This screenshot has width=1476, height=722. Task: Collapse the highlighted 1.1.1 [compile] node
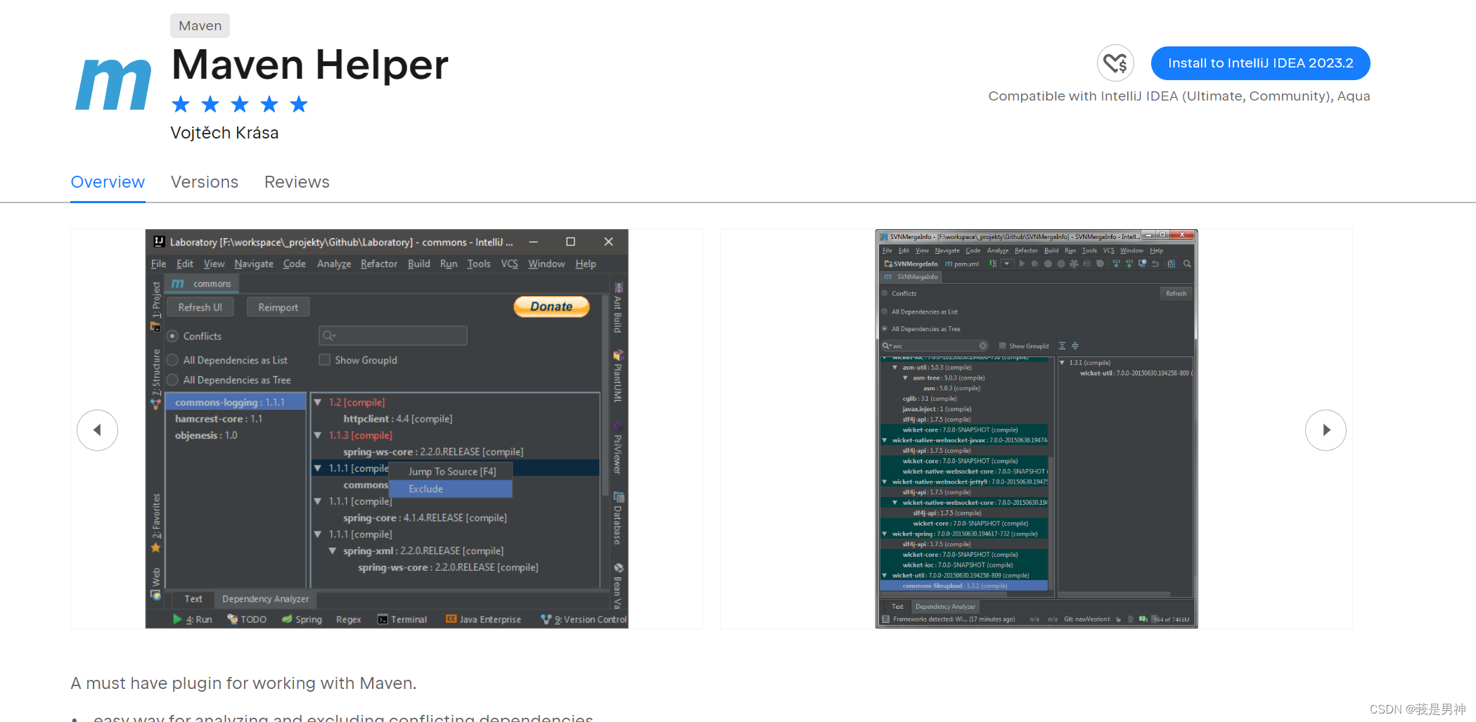[x=318, y=468]
